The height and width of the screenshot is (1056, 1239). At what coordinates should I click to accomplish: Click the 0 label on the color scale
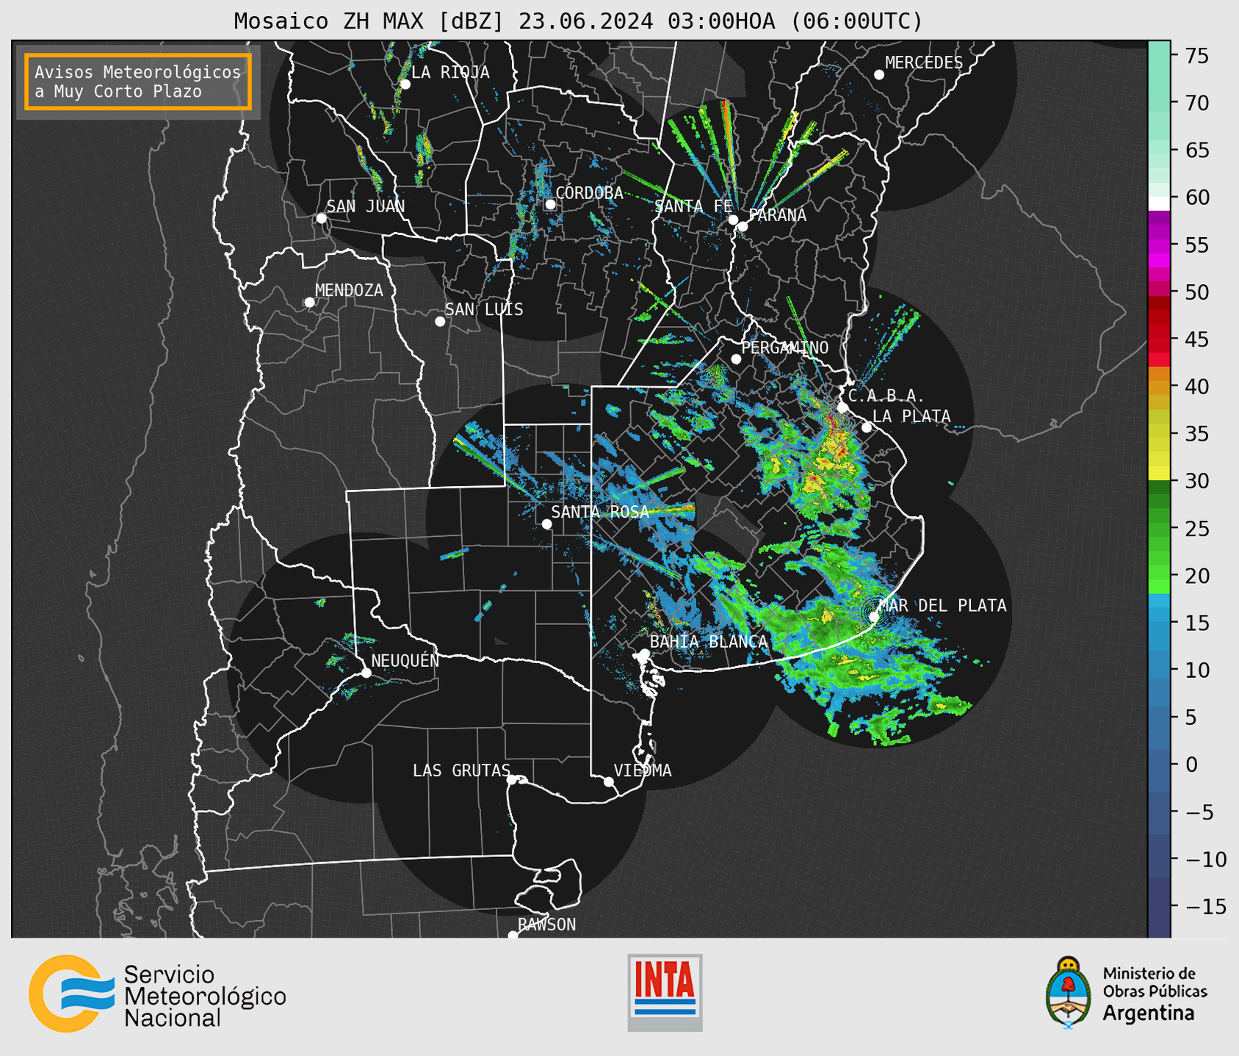pos(1191,764)
